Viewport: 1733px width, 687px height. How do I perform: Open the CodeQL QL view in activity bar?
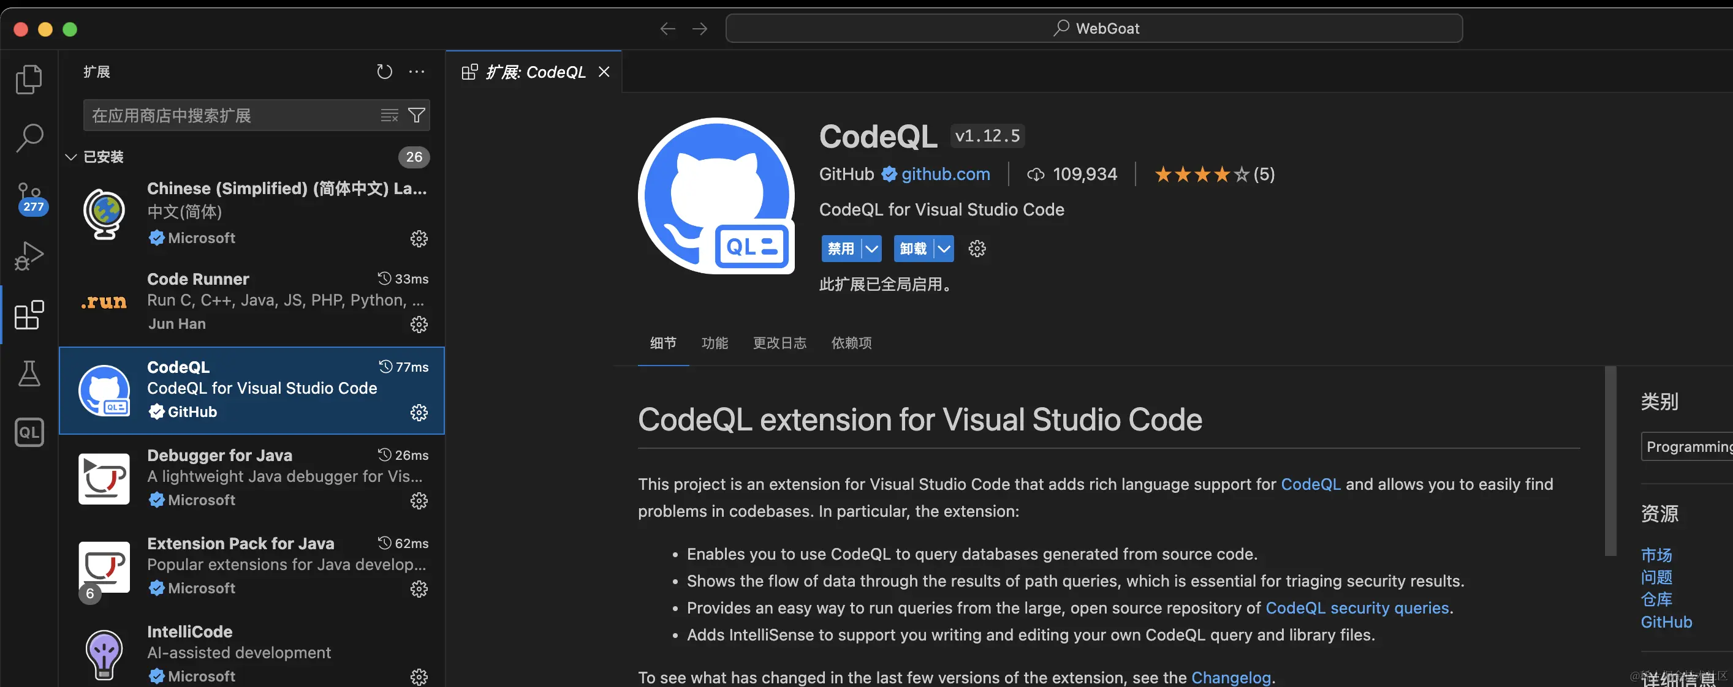(x=29, y=432)
